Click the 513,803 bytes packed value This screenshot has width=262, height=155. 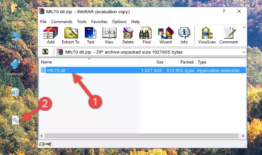[180, 70]
